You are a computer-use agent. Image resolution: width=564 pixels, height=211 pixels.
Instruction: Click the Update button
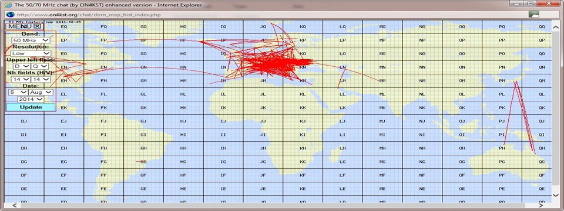(x=31, y=107)
